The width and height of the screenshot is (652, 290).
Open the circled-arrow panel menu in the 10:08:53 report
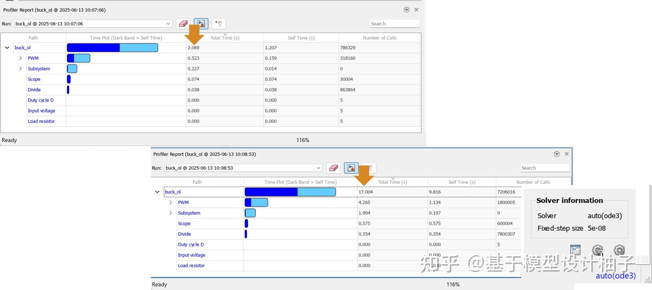tap(557, 154)
